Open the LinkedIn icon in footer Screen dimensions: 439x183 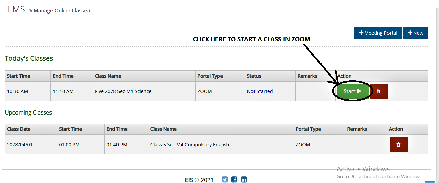point(244,180)
